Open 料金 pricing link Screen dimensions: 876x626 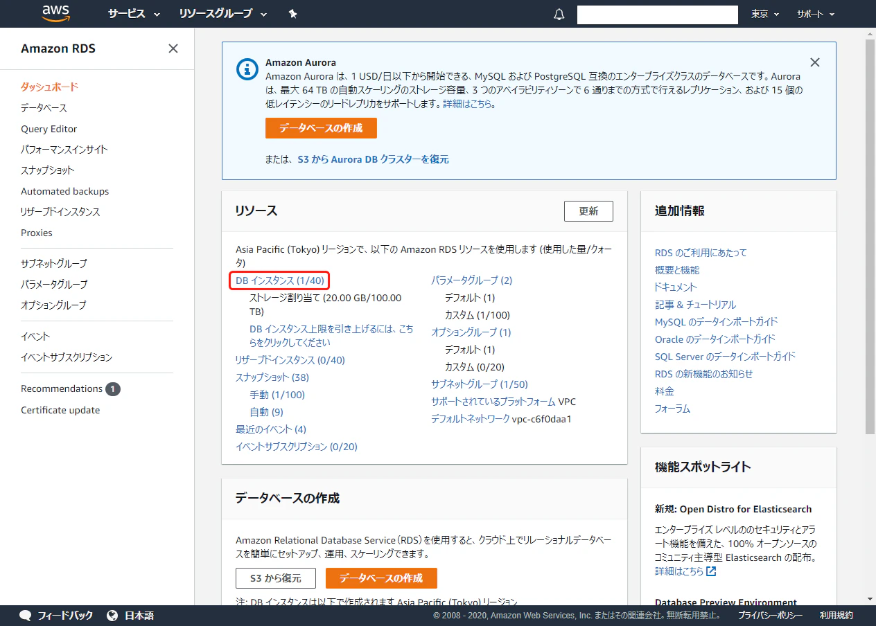pos(665,391)
